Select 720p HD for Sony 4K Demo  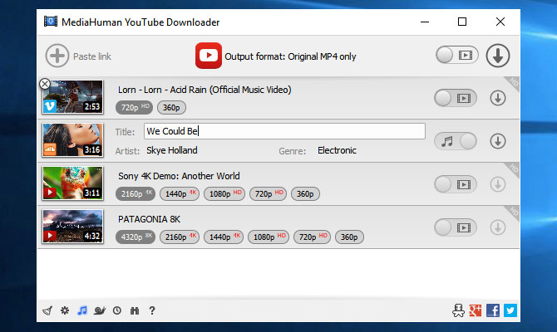click(269, 194)
